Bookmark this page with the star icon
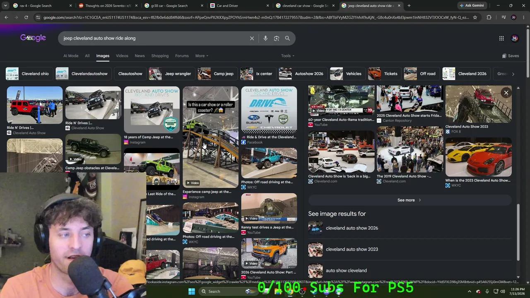The width and height of the screenshot is (530, 298). [x=475, y=17]
